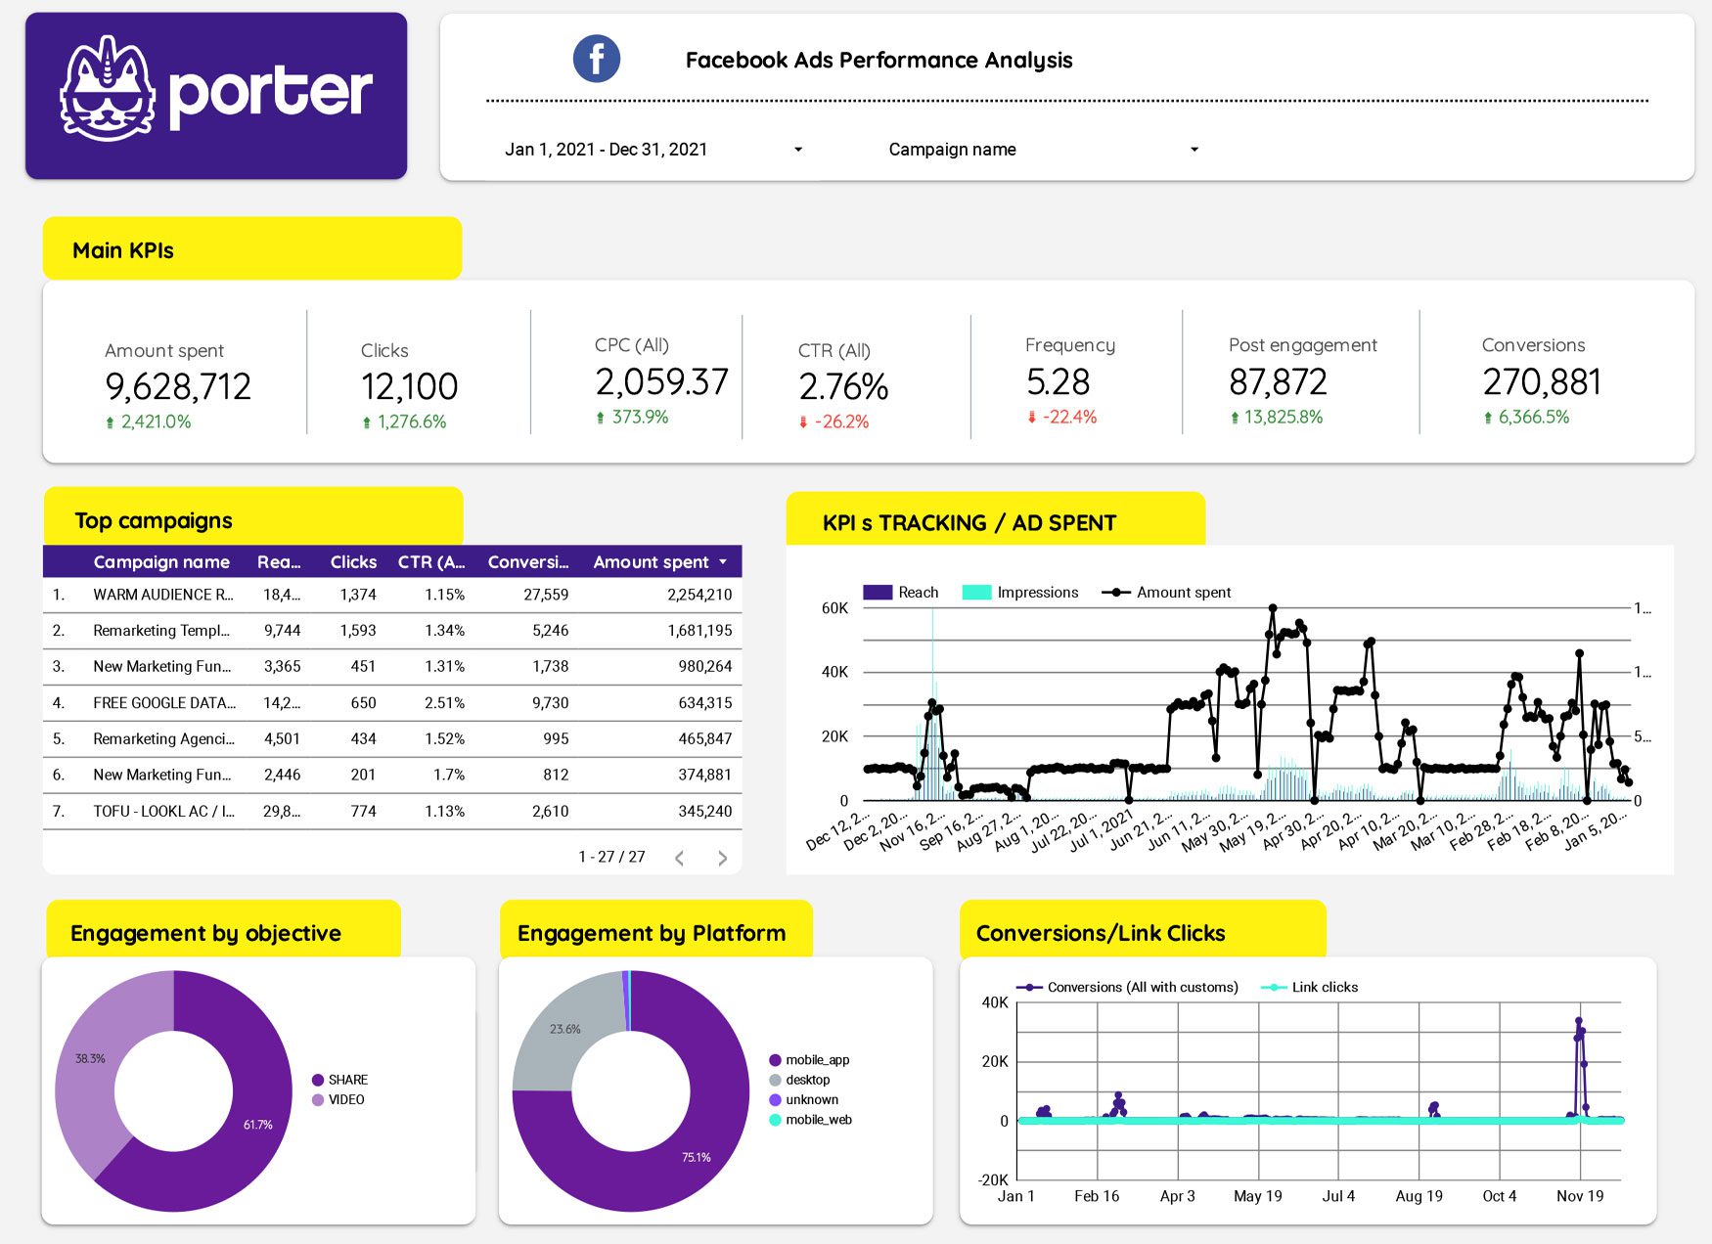Hide the Amount spent line via its legend
This screenshot has width=1712, height=1244.
(1115, 592)
